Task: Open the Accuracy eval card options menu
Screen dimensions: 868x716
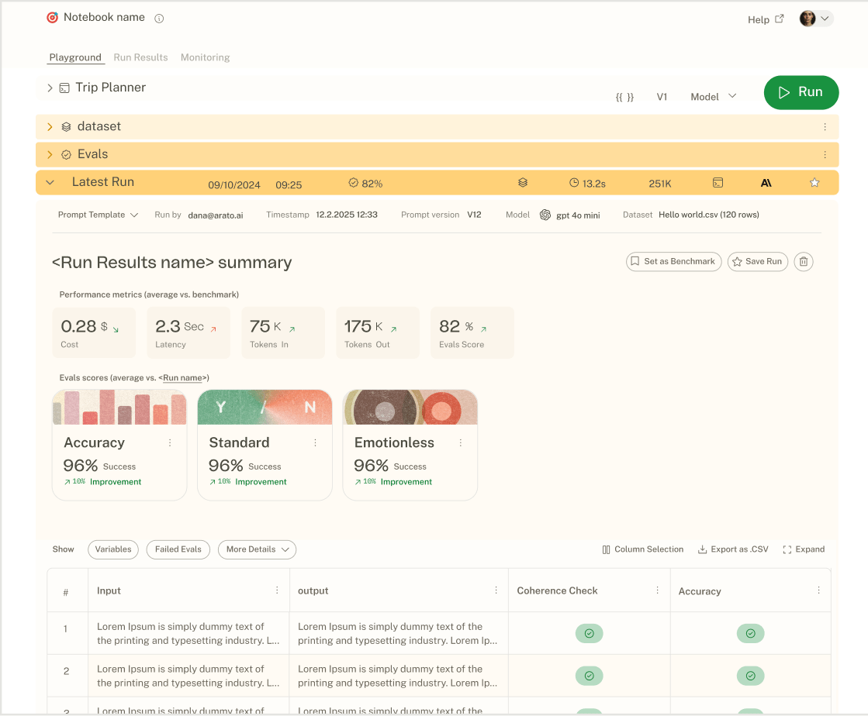Action: point(170,442)
